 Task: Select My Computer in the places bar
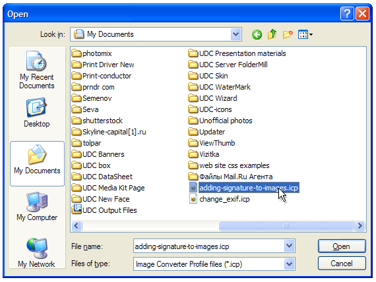coord(37,206)
